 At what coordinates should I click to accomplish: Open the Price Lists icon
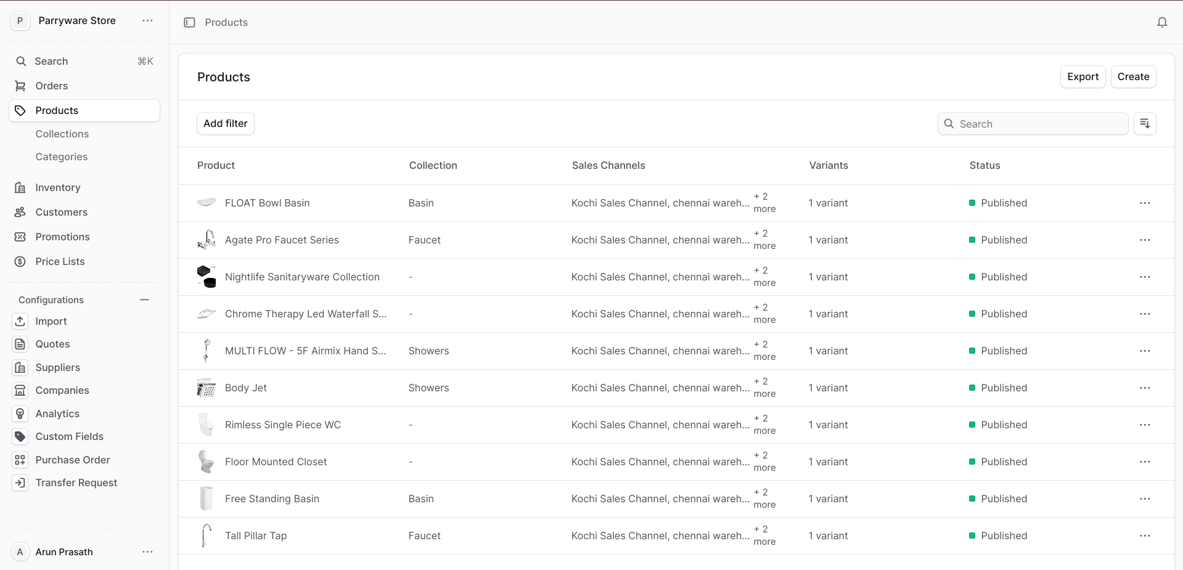point(20,262)
